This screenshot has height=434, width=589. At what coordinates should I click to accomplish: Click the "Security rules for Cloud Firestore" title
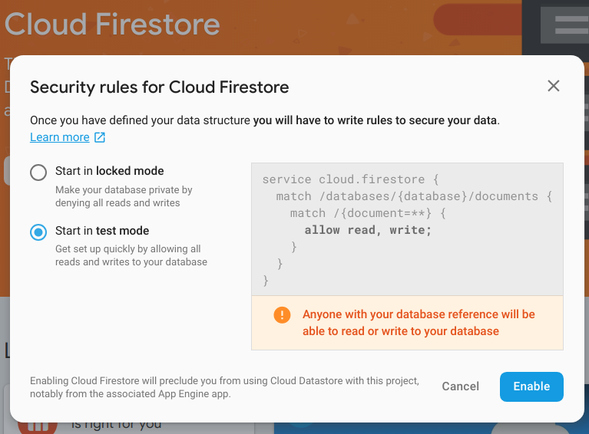[x=159, y=87]
